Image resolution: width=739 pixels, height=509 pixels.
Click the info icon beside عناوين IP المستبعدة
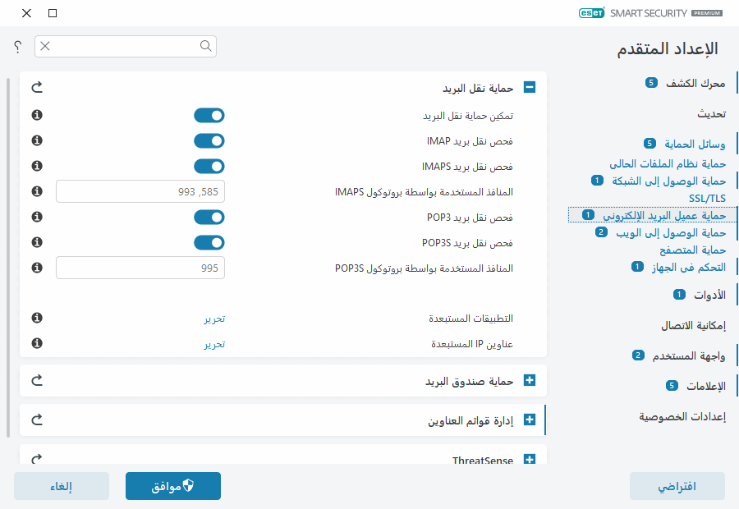pyautogui.click(x=35, y=344)
